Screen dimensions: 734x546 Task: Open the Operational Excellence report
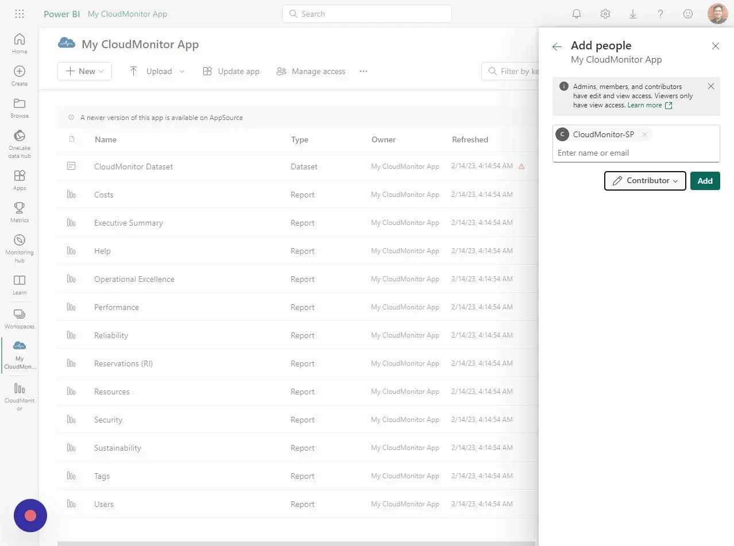coord(134,279)
